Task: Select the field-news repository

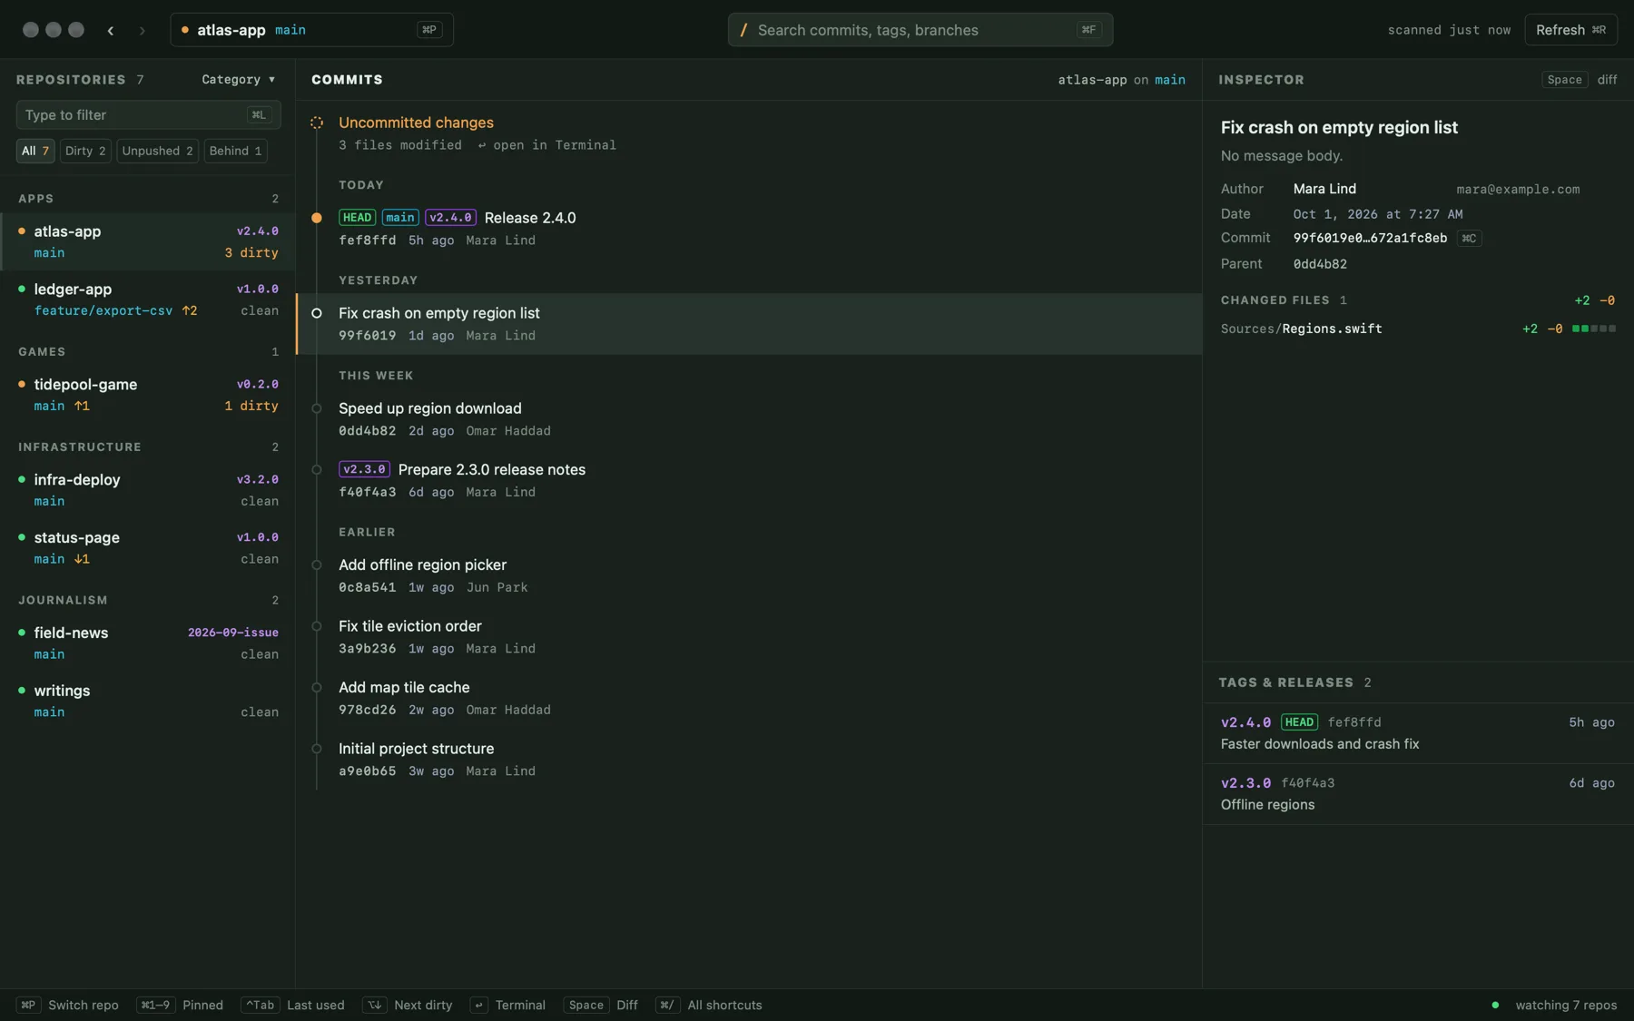Action: click(148, 643)
